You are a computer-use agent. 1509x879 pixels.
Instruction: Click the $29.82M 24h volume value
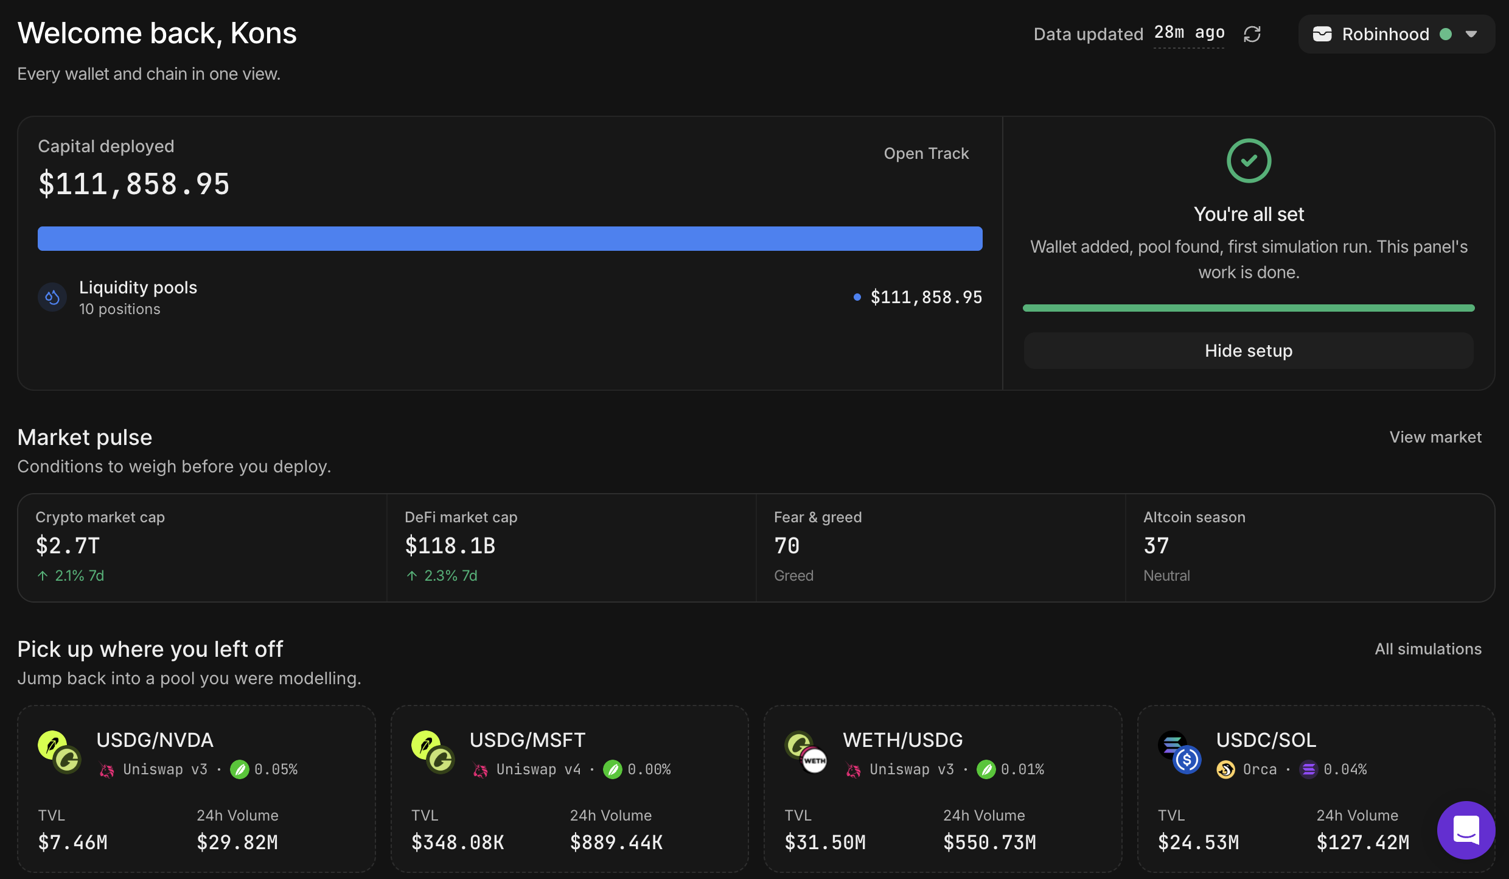(237, 842)
